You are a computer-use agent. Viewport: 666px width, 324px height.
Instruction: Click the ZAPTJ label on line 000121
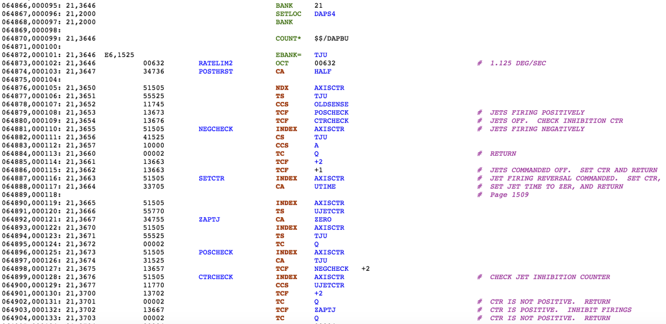click(209, 219)
